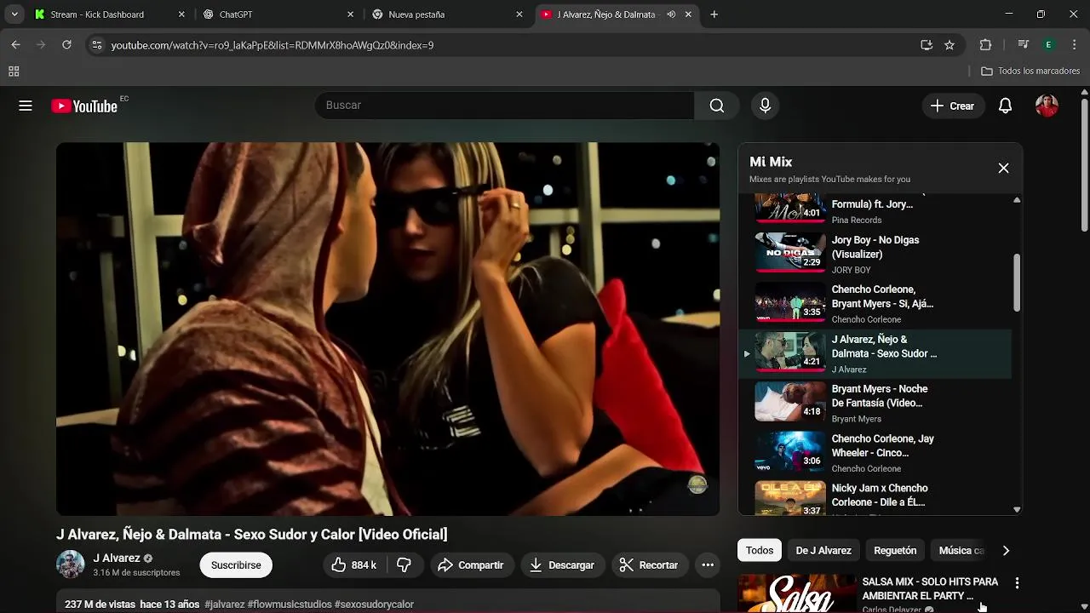Screen dimensions: 1090x613
Task: Click the Descargar download button
Action: [x=562, y=565]
